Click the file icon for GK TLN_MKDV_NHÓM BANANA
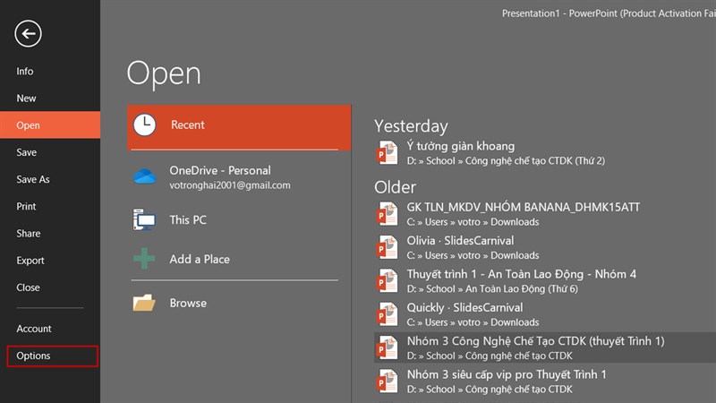 coord(387,213)
